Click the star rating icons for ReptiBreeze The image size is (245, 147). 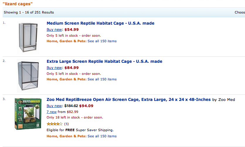tap(55, 124)
